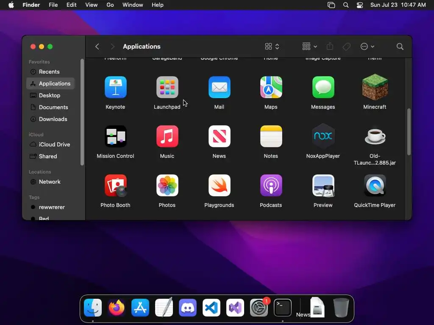Launch Firefox from the Dock
The width and height of the screenshot is (434, 325).
(117, 307)
